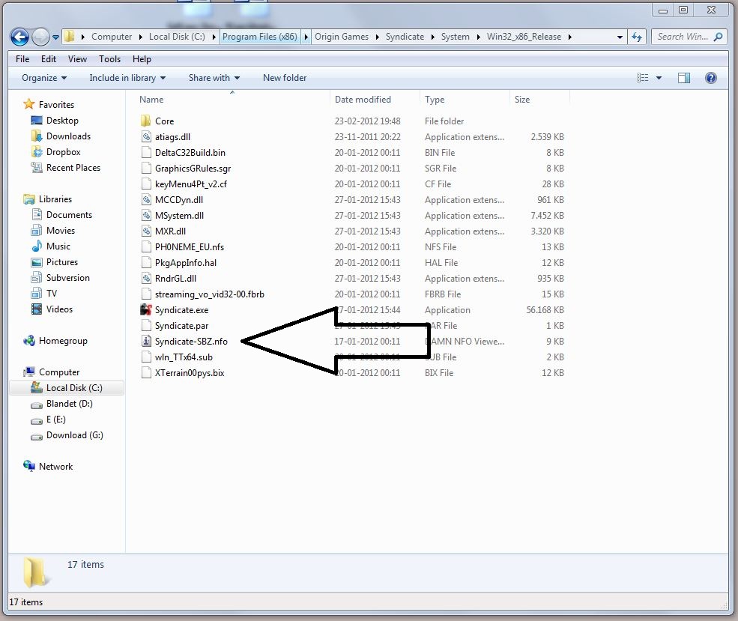
Task: Click the search box field
Action: coord(682,37)
